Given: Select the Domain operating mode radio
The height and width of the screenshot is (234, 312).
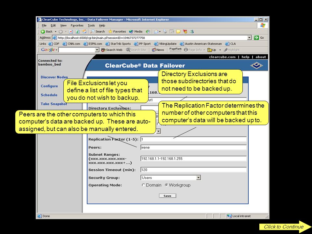Looking at the screenshot, I should [143, 185].
